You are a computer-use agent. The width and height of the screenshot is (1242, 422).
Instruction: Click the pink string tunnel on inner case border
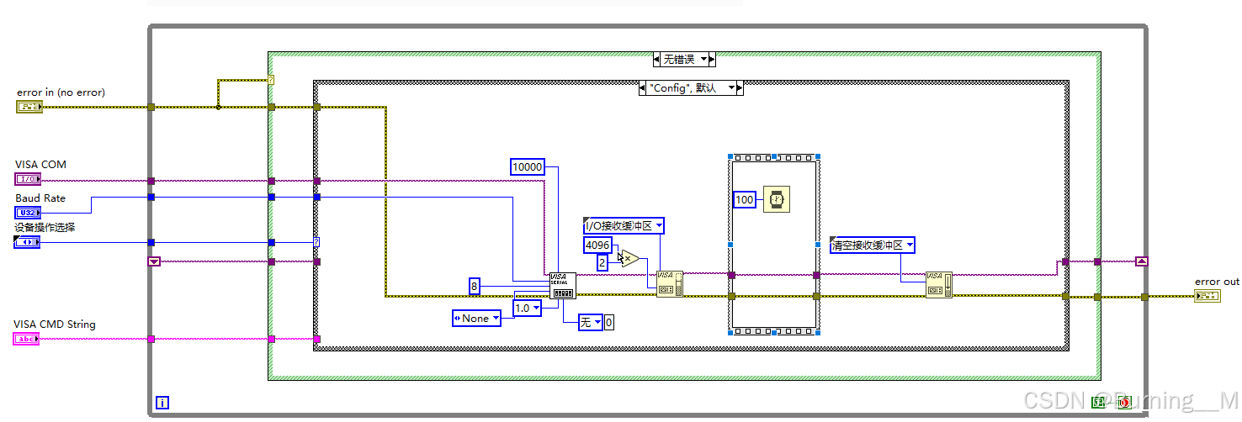click(316, 339)
